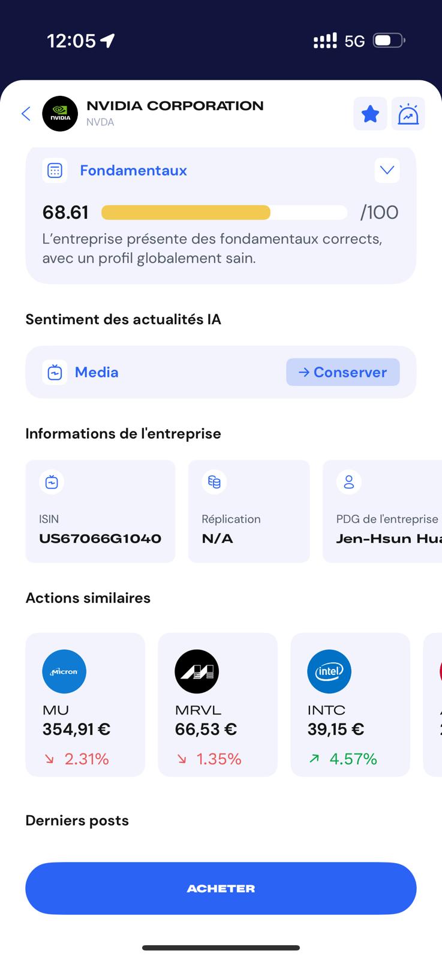Toggle the favorite star for NVDA

(x=370, y=114)
